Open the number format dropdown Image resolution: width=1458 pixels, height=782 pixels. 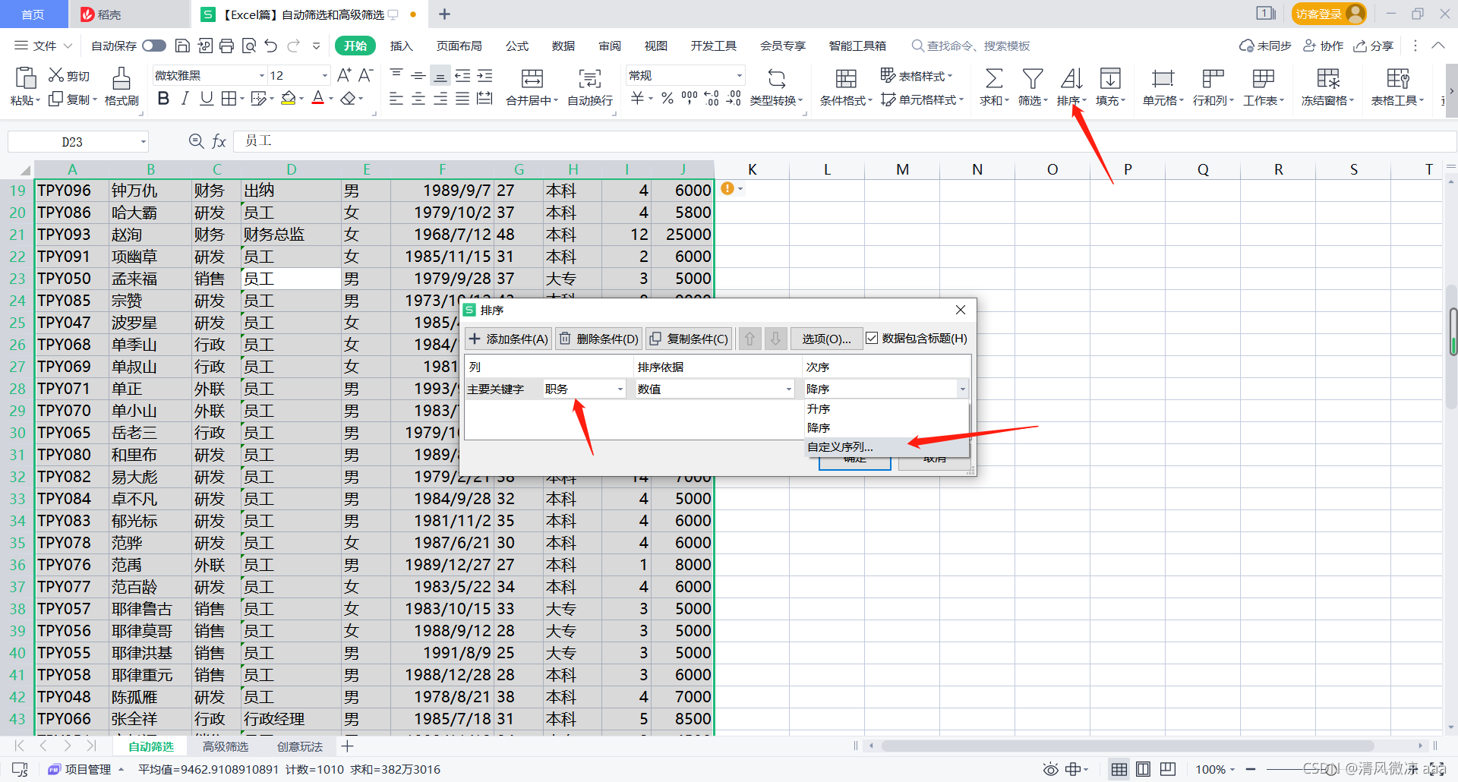739,75
